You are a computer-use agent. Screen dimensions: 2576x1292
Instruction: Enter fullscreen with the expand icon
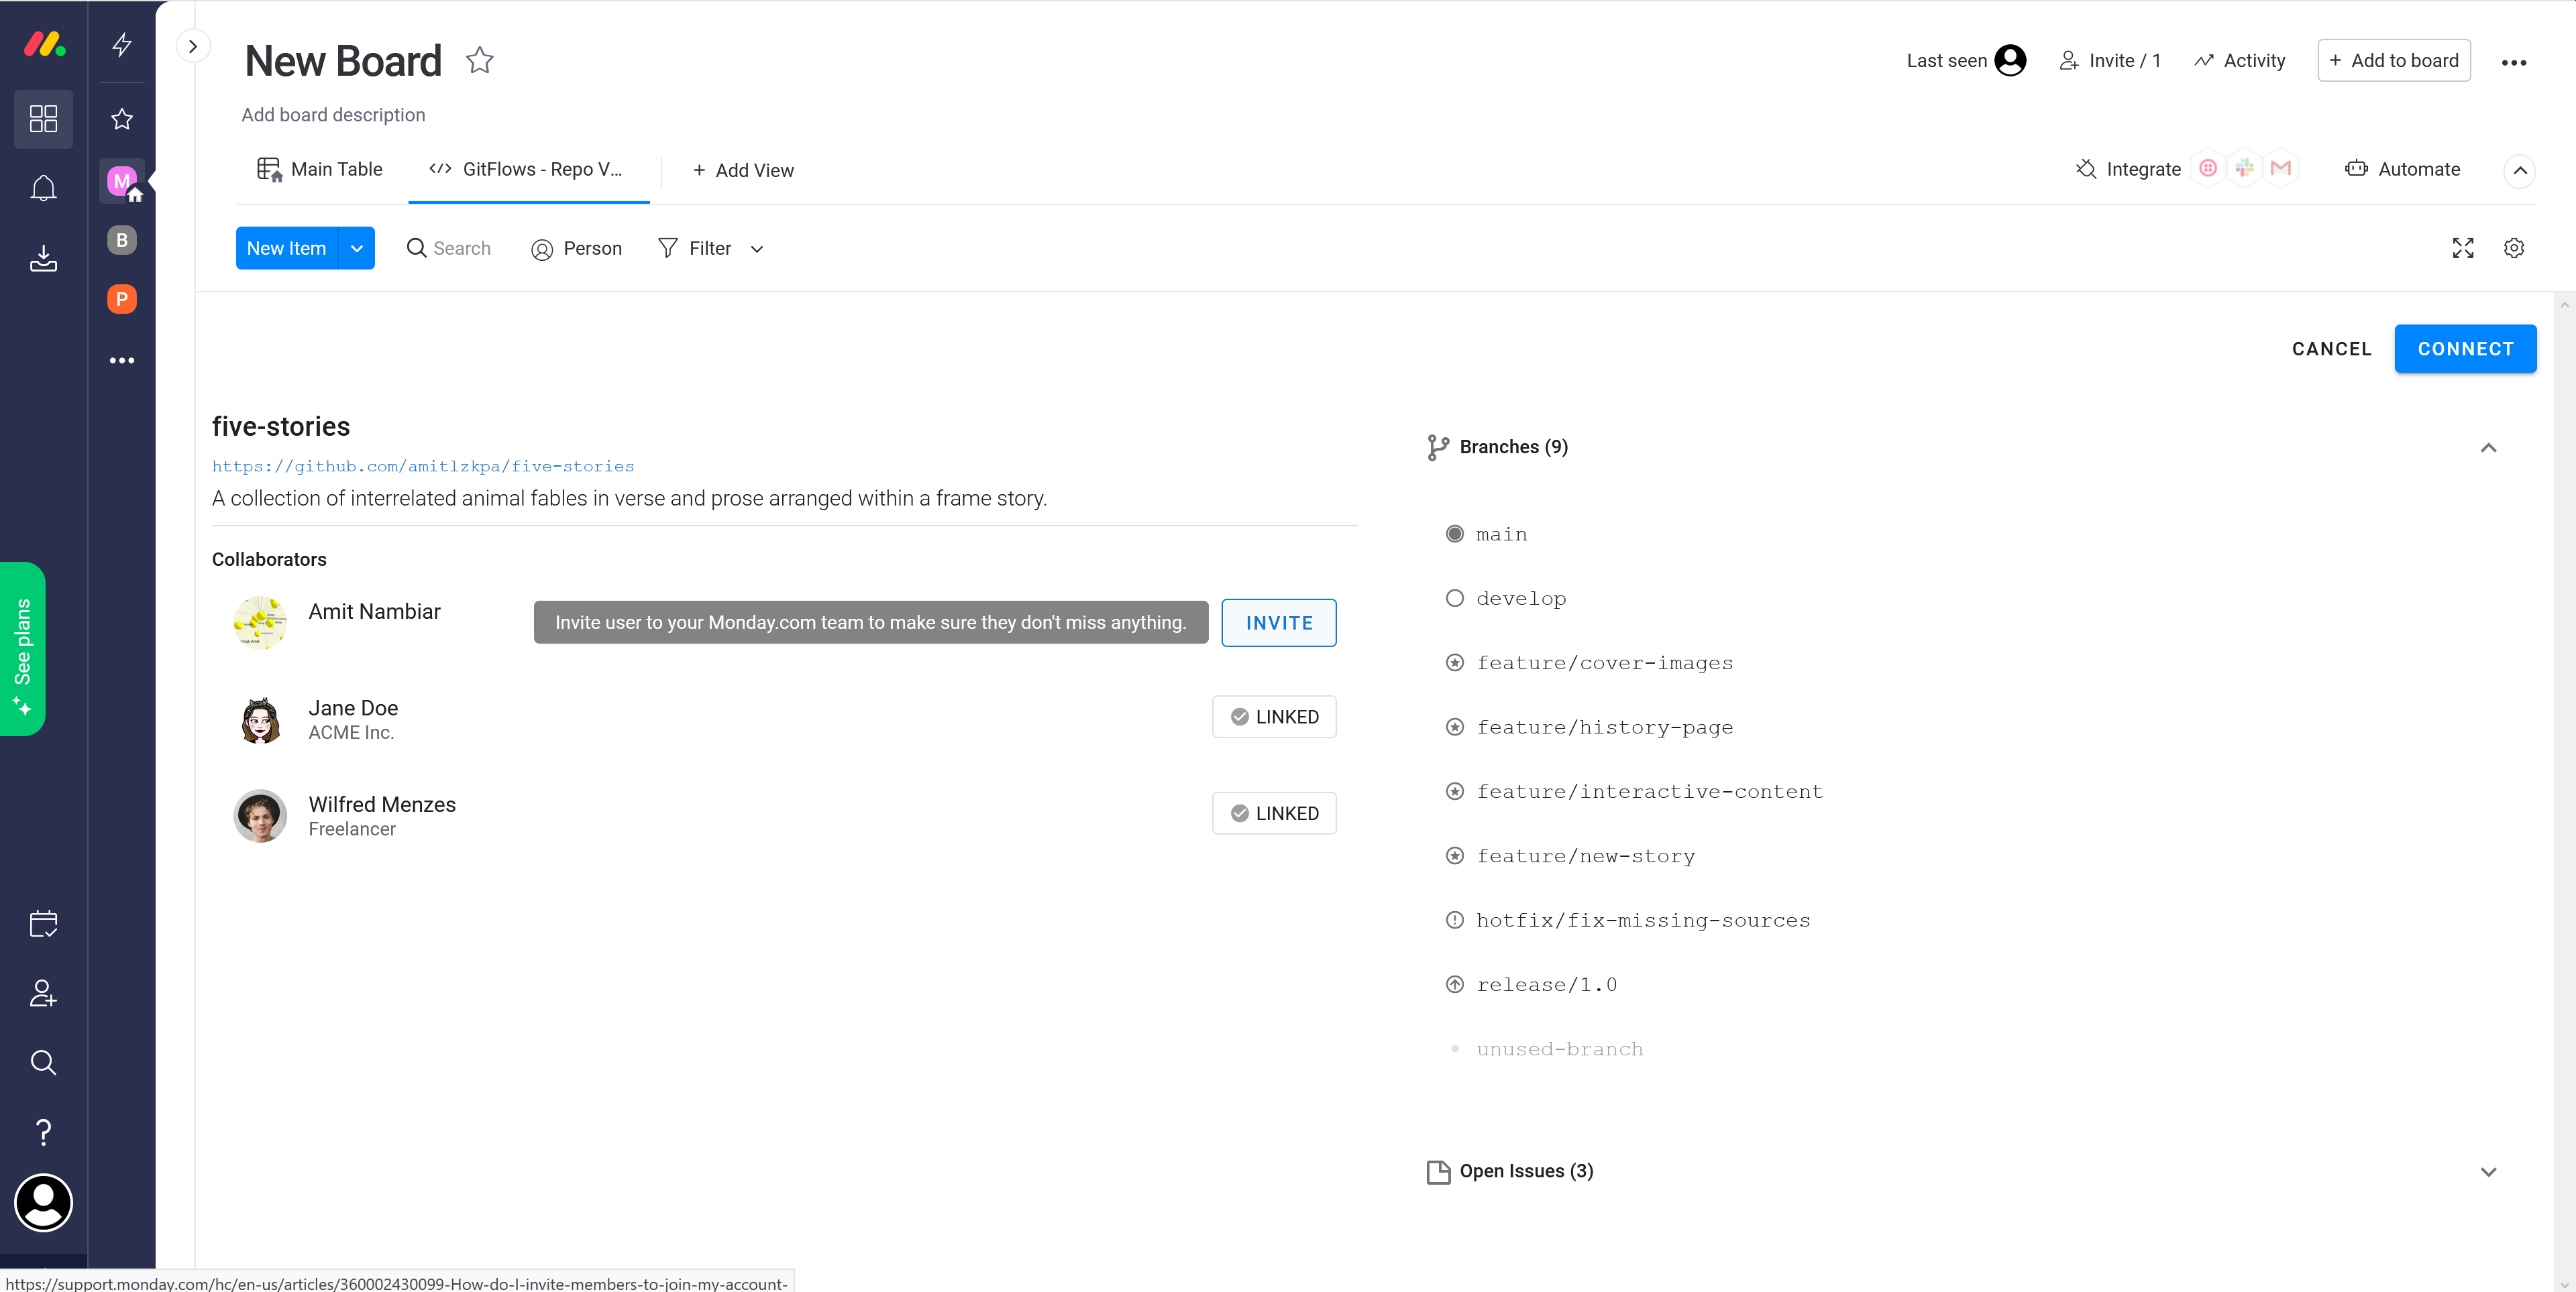coord(2462,249)
